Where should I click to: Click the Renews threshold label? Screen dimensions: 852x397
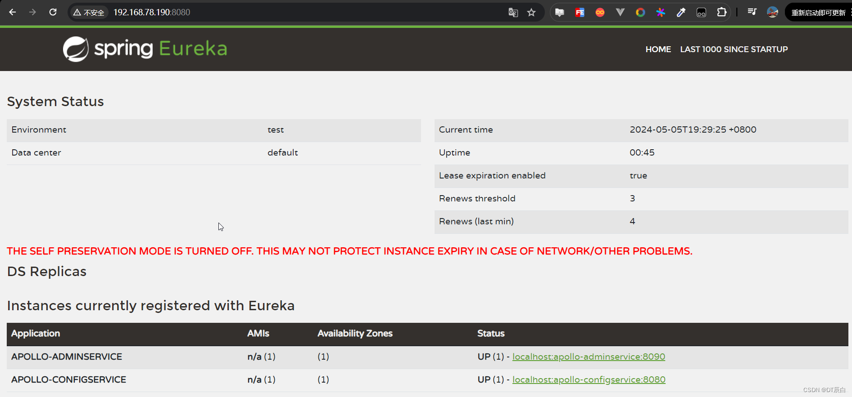[477, 198]
